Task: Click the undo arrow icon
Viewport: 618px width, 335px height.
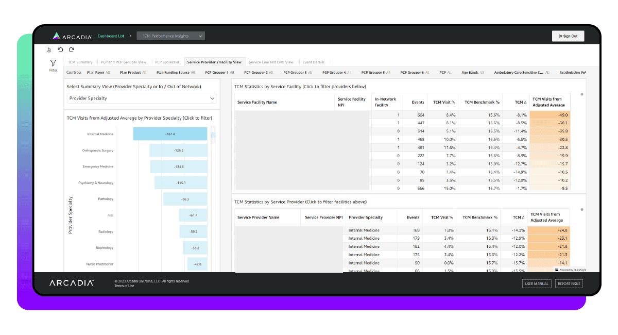Action: pos(60,50)
